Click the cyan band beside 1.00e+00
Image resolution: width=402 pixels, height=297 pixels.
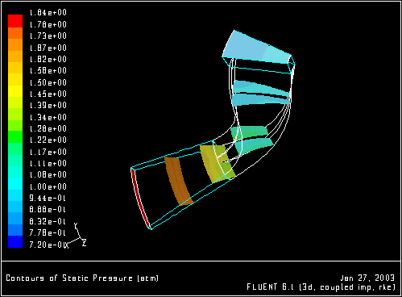15,184
